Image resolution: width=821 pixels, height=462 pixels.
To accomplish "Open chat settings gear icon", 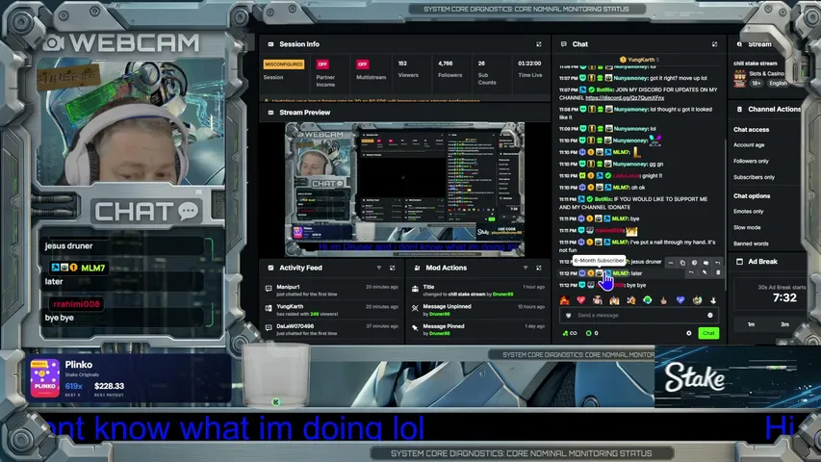I will click(x=688, y=333).
